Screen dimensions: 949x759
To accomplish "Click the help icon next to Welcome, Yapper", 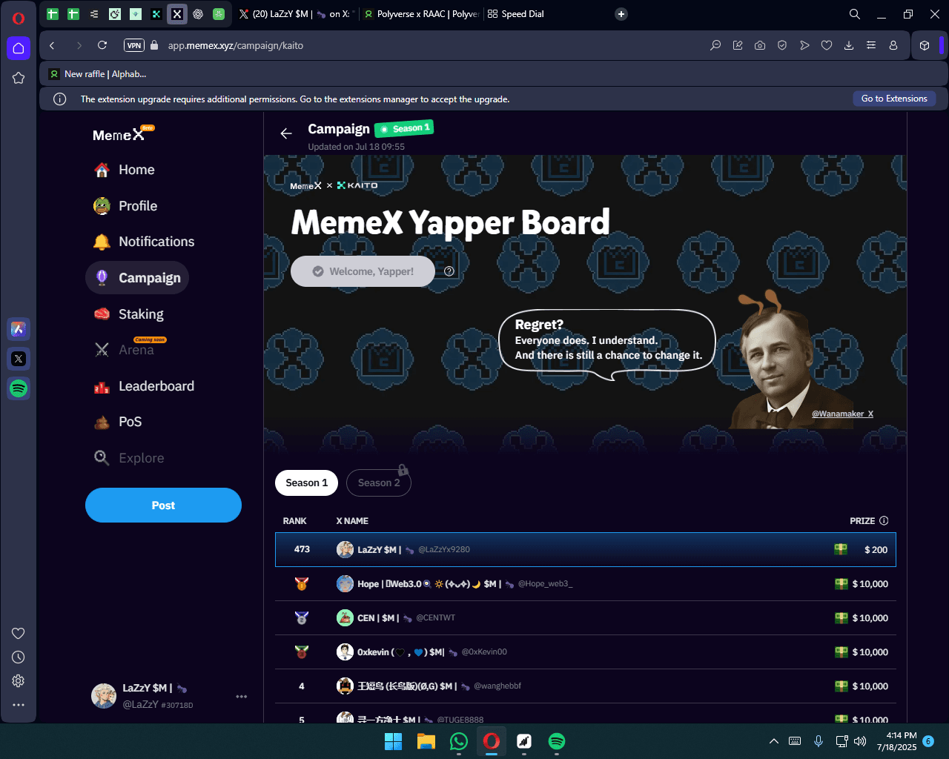I will pyautogui.click(x=449, y=271).
